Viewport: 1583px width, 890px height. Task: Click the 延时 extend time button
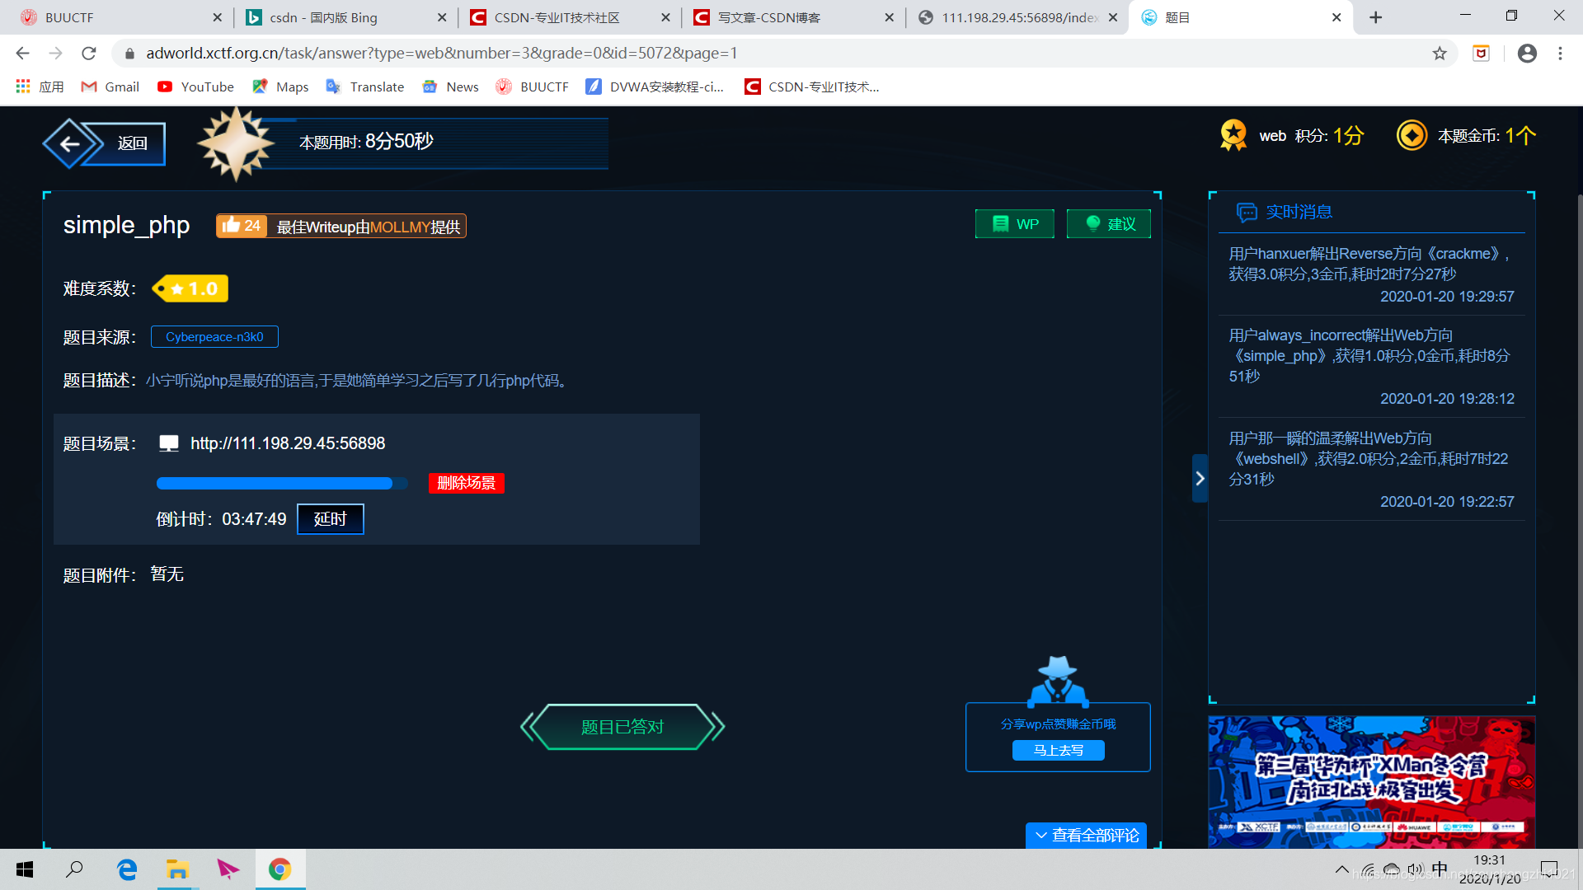[330, 519]
